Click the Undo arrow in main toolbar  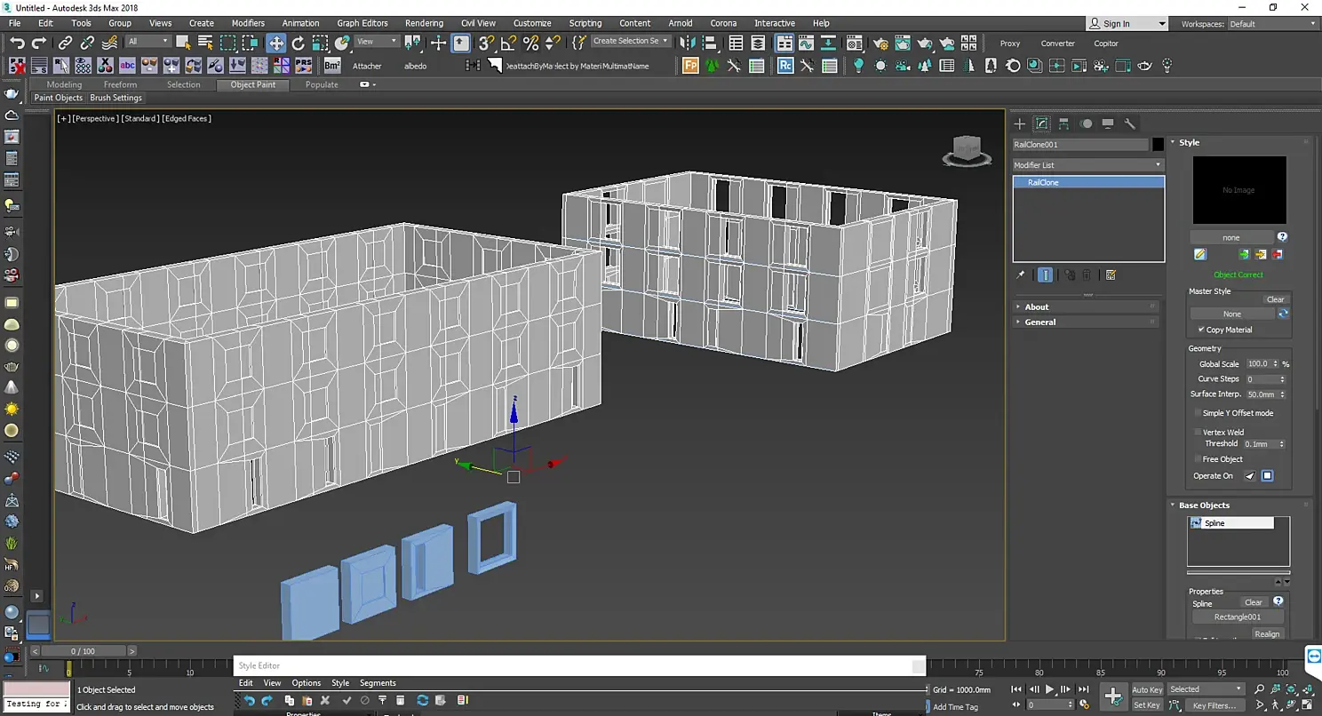(x=17, y=43)
